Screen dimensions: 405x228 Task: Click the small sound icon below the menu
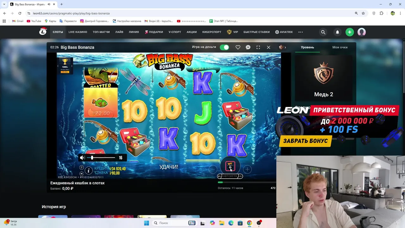click(82, 174)
